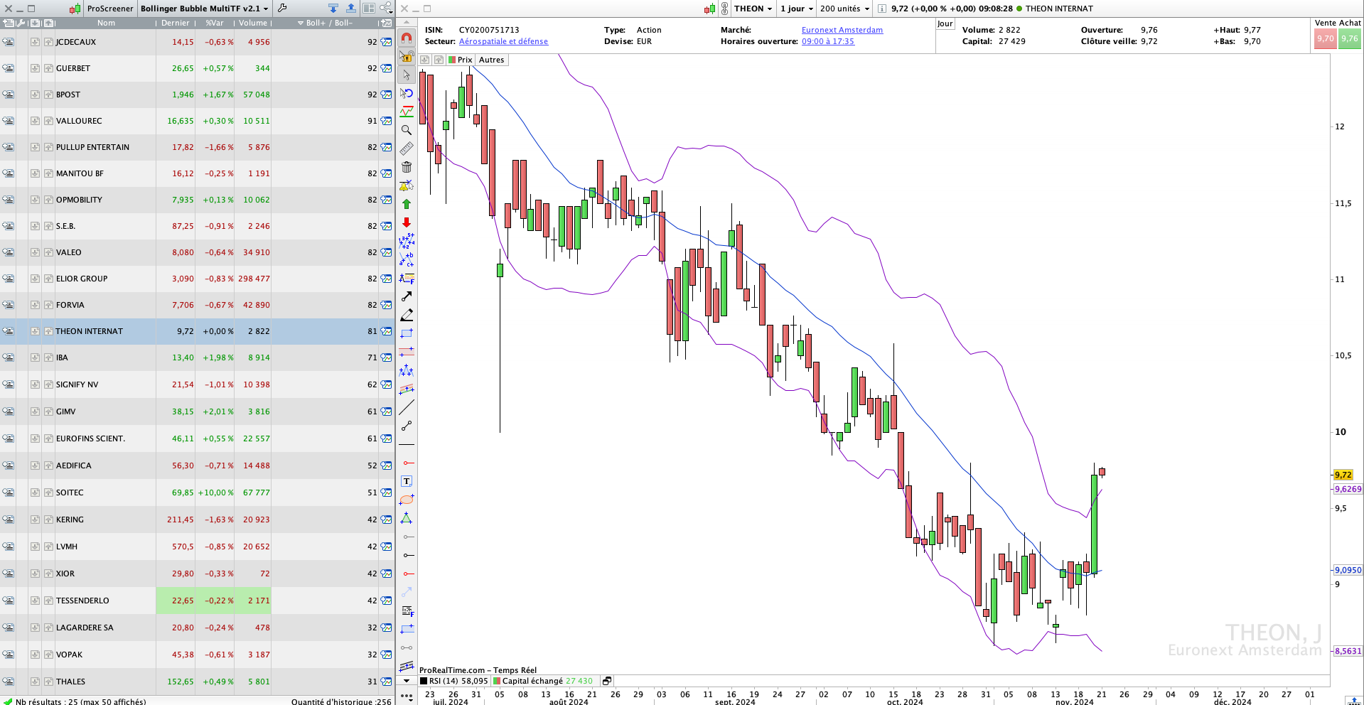
Task: Click the Dernier column header
Action: (176, 23)
